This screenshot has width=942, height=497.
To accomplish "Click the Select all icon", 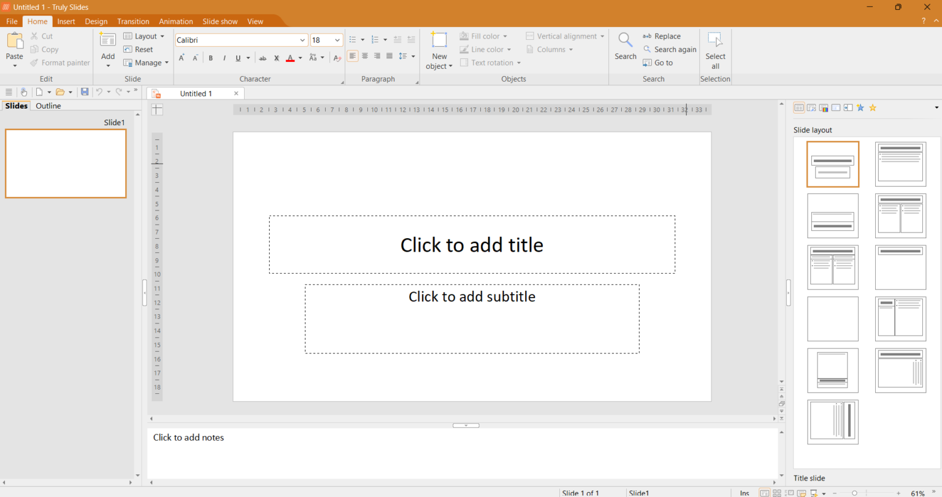I will click(715, 40).
